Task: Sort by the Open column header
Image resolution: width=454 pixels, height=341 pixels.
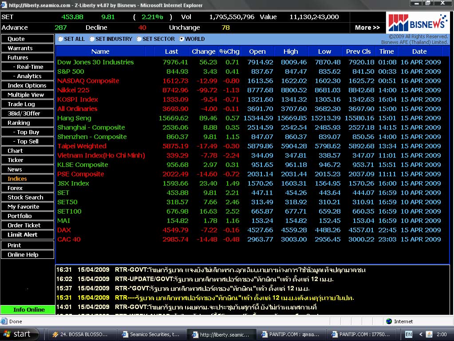Action: coord(257,52)
